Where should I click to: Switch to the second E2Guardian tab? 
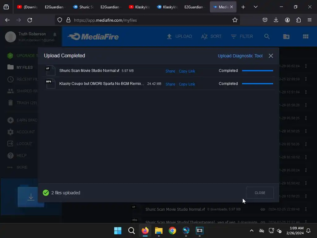(111, 7)
